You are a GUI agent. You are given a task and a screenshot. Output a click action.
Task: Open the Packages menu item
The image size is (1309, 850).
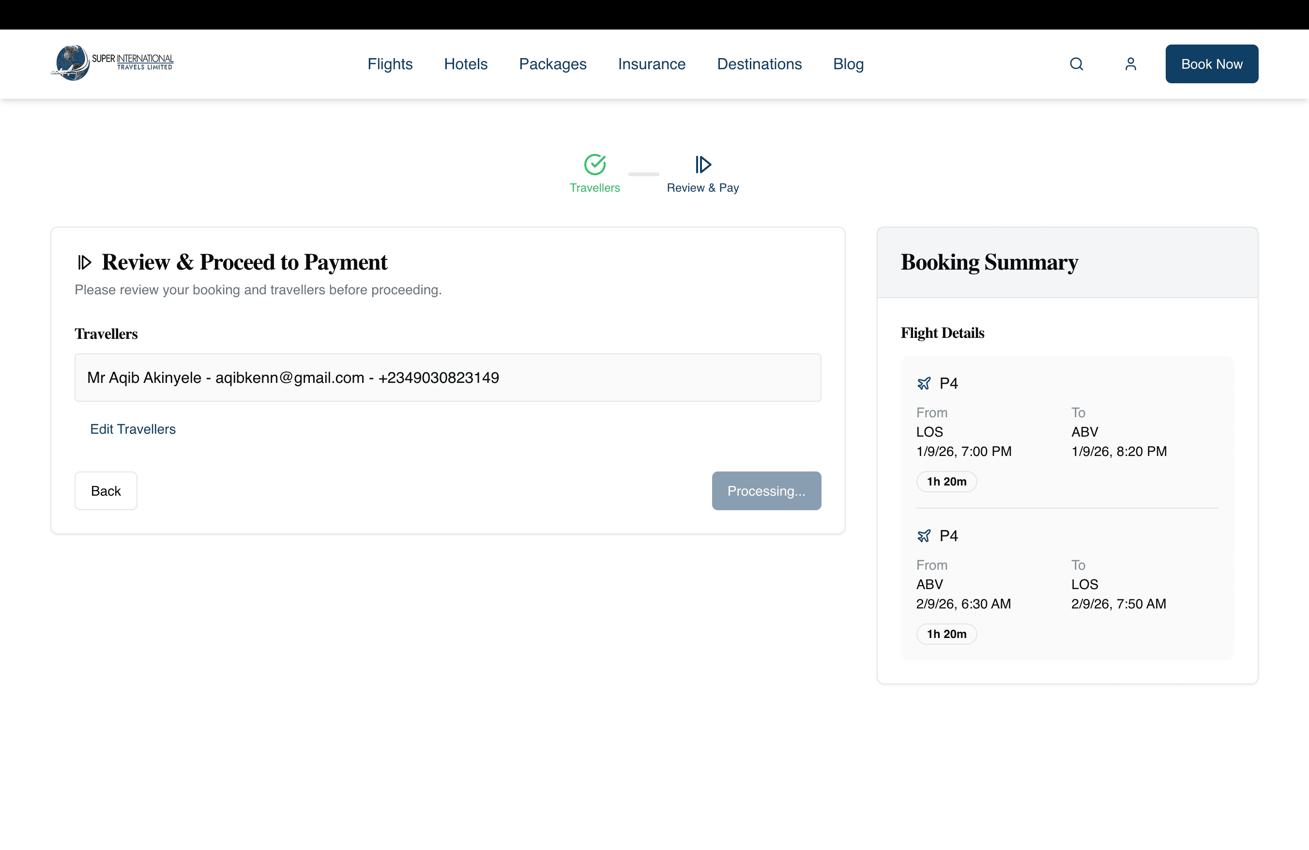(x=552, y=64)
